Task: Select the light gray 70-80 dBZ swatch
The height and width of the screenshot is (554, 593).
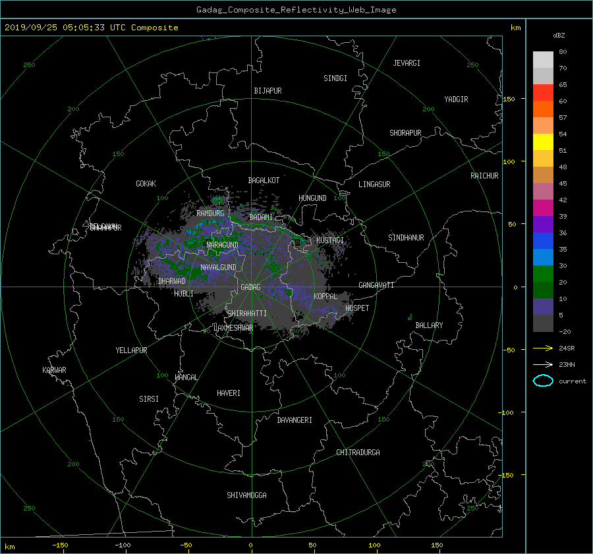Action: coord(543,60)
